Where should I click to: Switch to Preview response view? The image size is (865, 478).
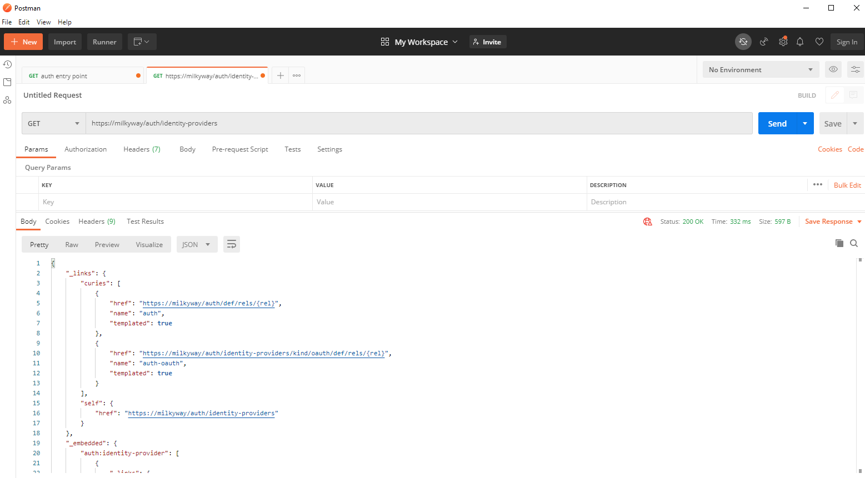107,245
